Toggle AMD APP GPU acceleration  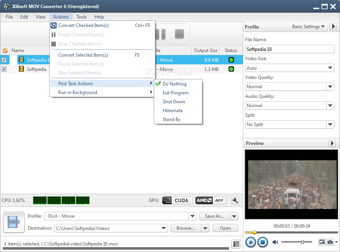210,200
